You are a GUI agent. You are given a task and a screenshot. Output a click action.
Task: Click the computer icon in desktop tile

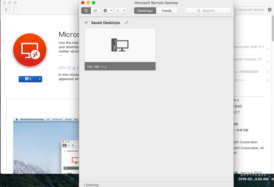coord(120,45)
